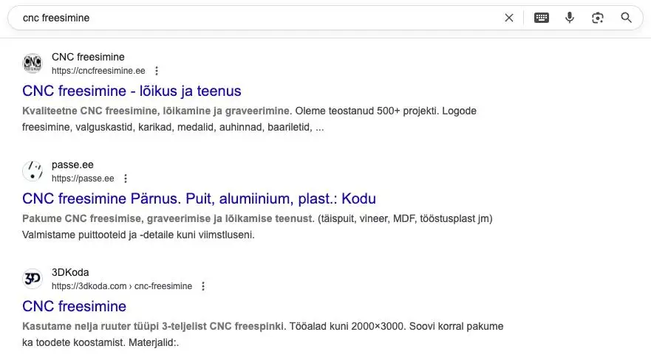This screenshot has width=651, height=360.
Task: Start voice search with microphone icon
Action: tap(570, 18)
